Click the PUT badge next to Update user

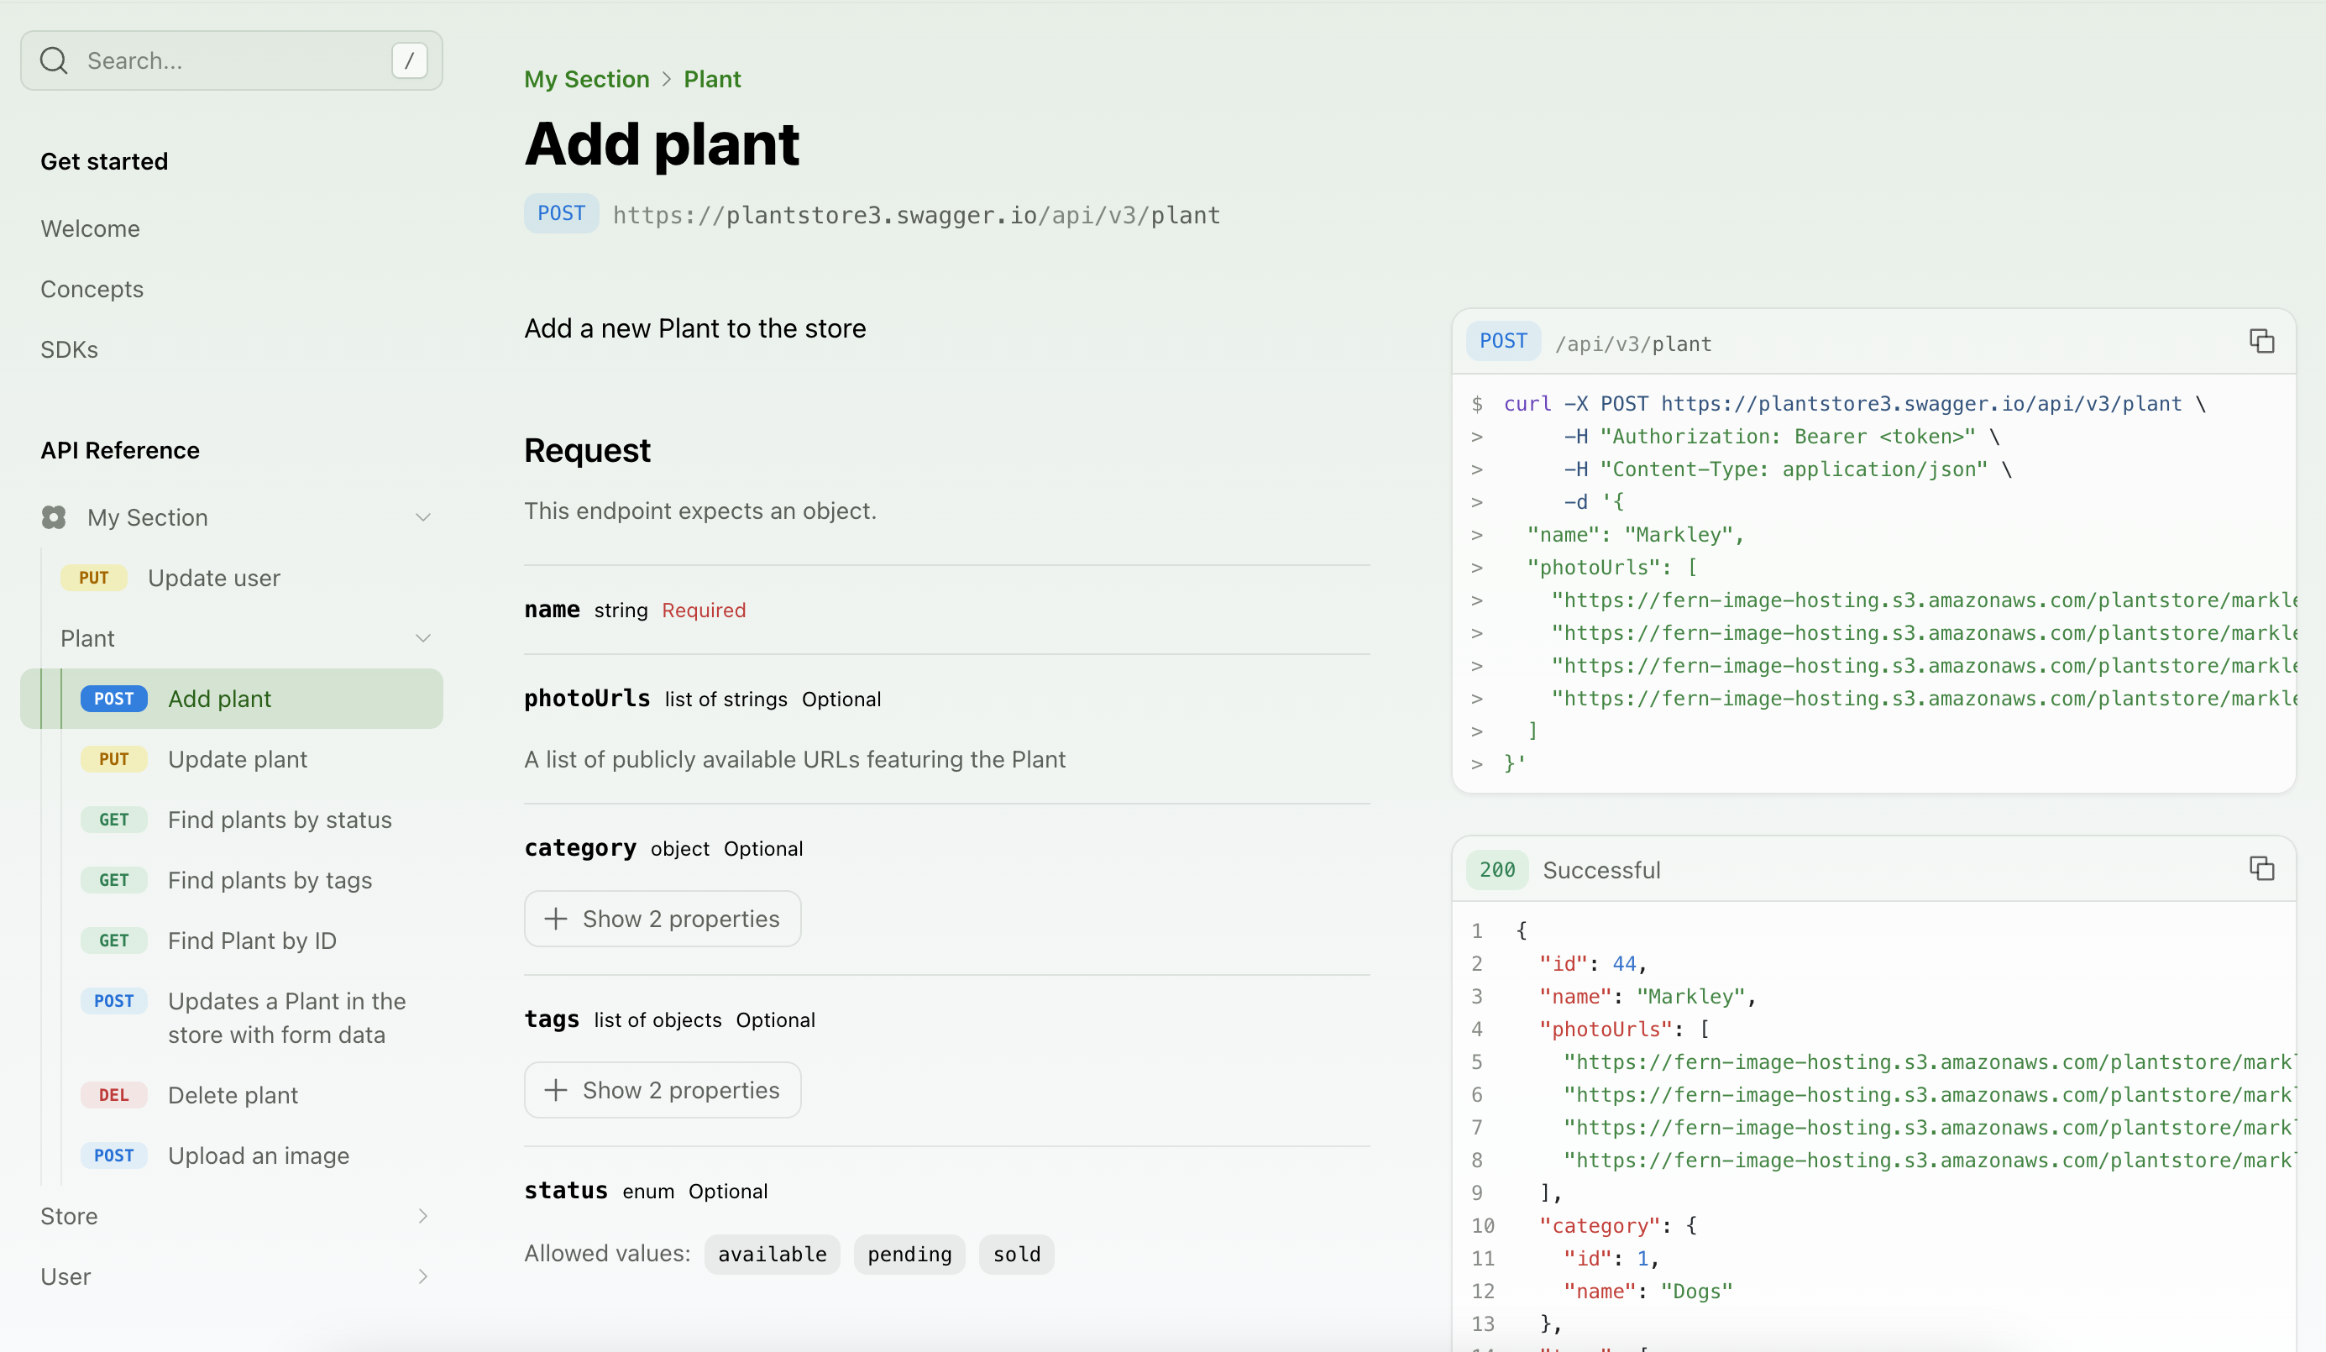[93, 578]
